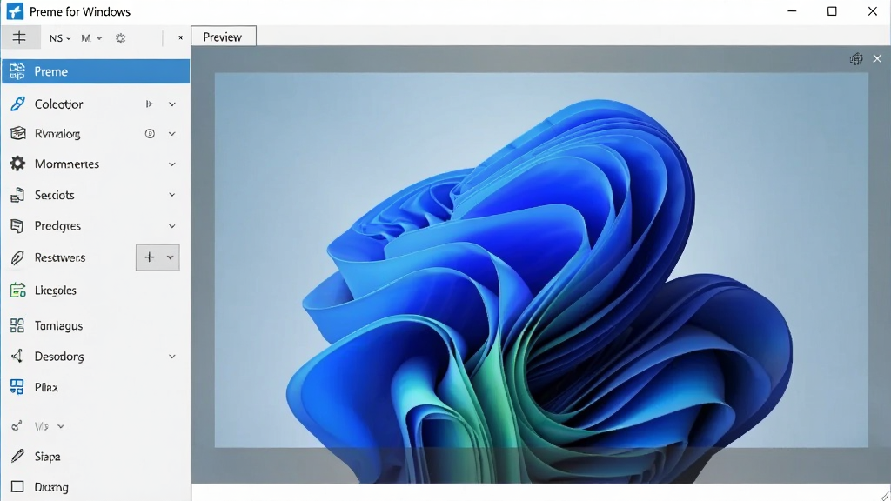Expand the Colcotior chevron
The height and width of the screenshot is (501, 891).
coord(171,104)
